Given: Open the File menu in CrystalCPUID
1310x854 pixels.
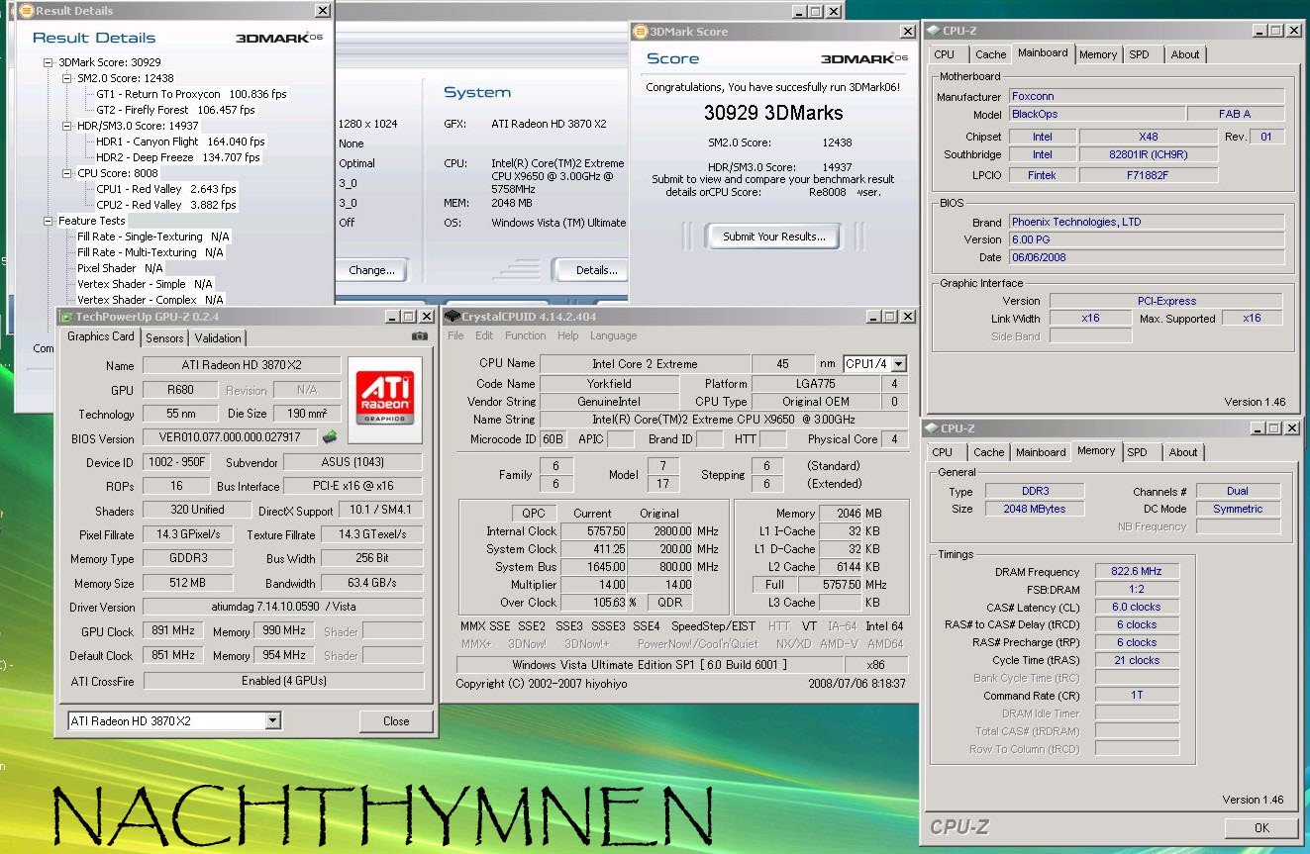Looking at the screenshot, I should click(455, 335).
